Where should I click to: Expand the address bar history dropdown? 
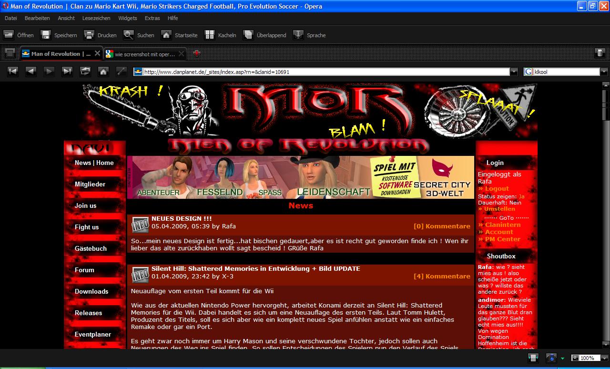514,72
